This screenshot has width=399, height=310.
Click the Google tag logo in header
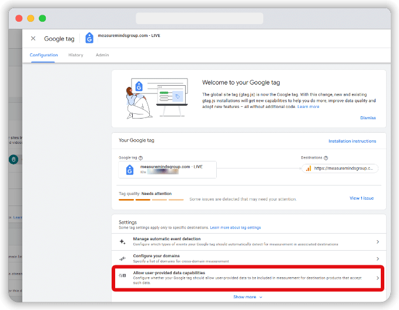click(89, 38)
